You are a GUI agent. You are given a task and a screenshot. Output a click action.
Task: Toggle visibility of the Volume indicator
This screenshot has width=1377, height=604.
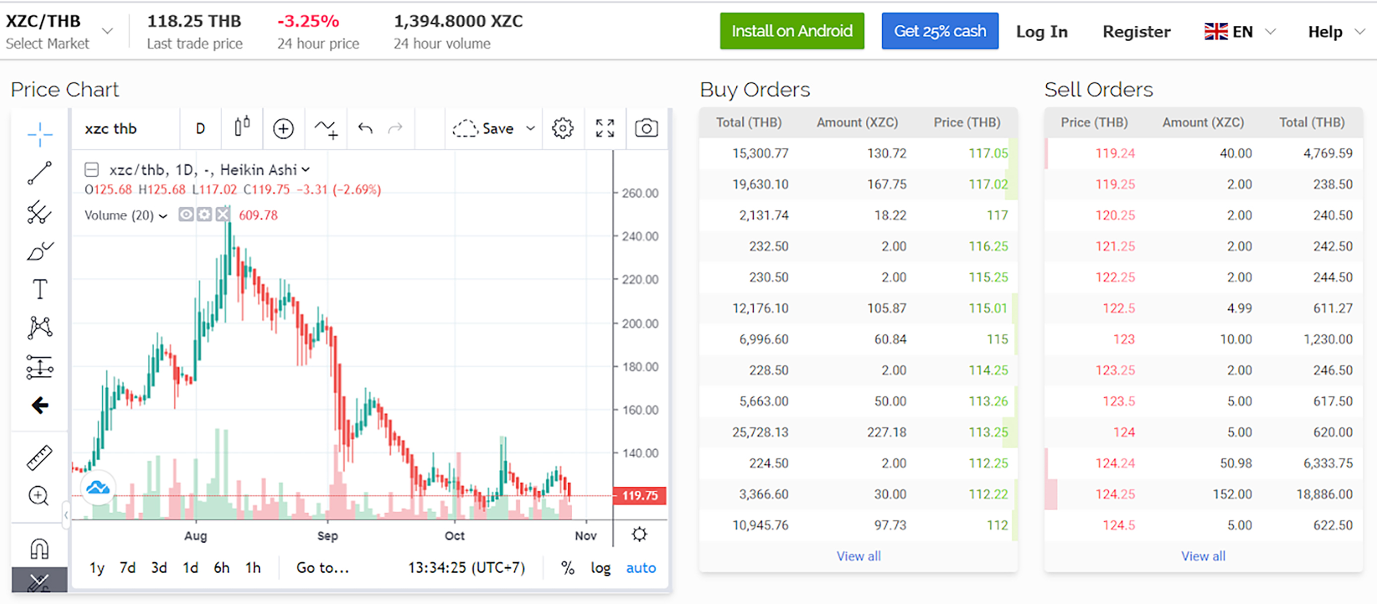[185, 214]
